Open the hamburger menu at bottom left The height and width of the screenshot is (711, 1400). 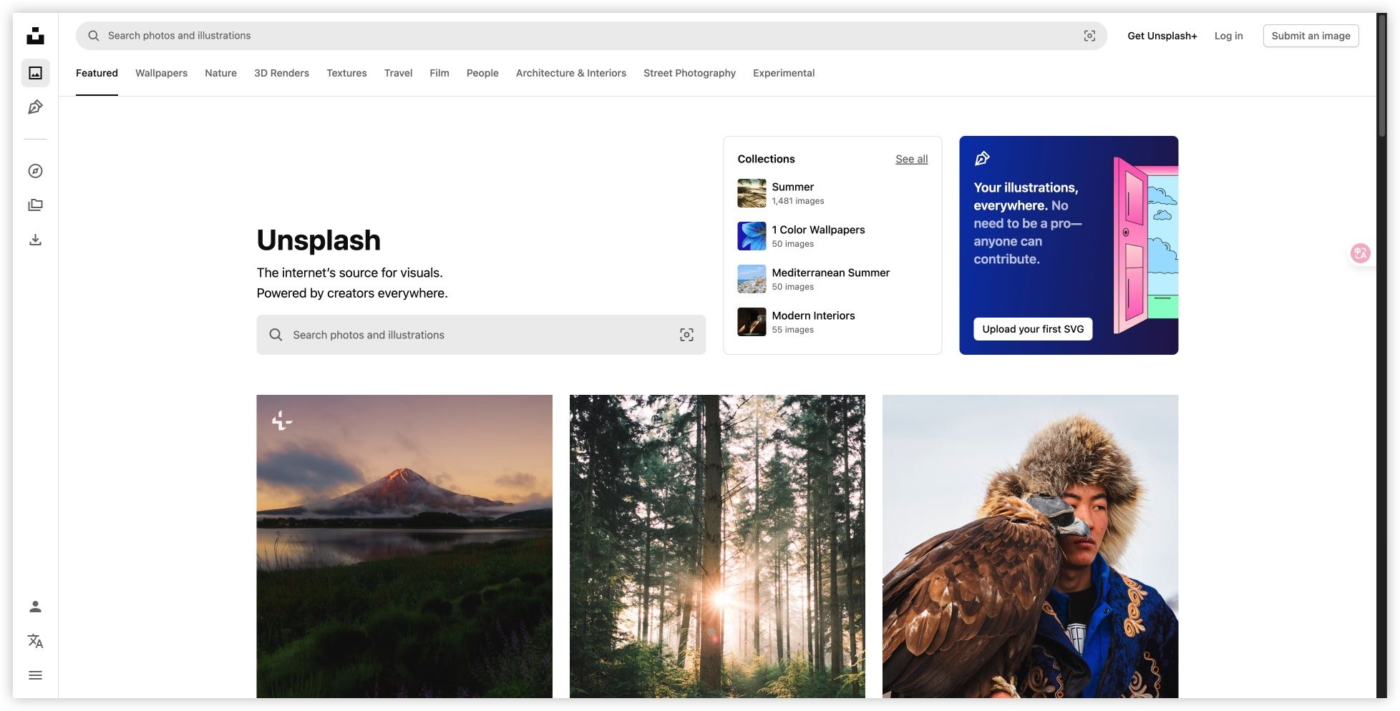(36, 675)
